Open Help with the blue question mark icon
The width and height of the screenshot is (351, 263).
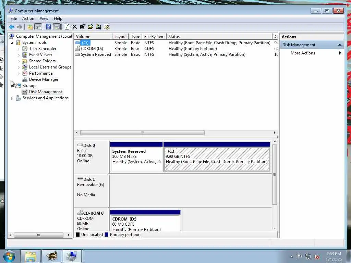click(48, 27)
